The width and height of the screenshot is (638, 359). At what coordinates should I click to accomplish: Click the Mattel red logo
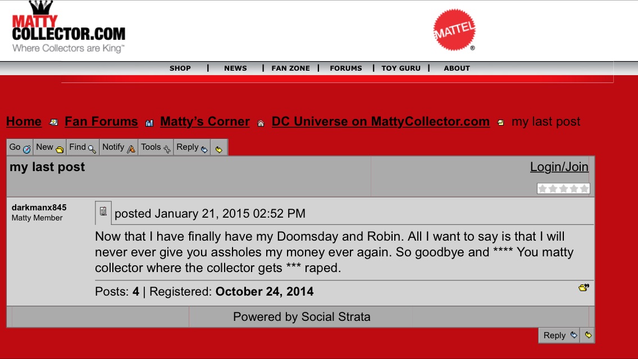point(454,30)
